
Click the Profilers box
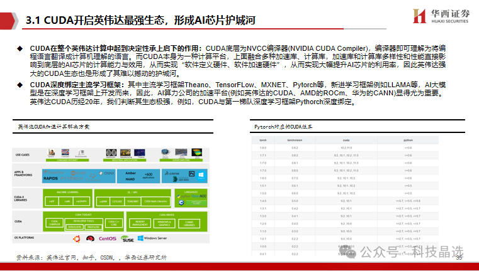[93, 227]
